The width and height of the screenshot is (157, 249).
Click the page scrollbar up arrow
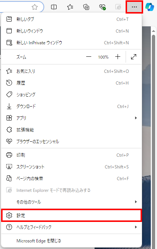point(153,31)
